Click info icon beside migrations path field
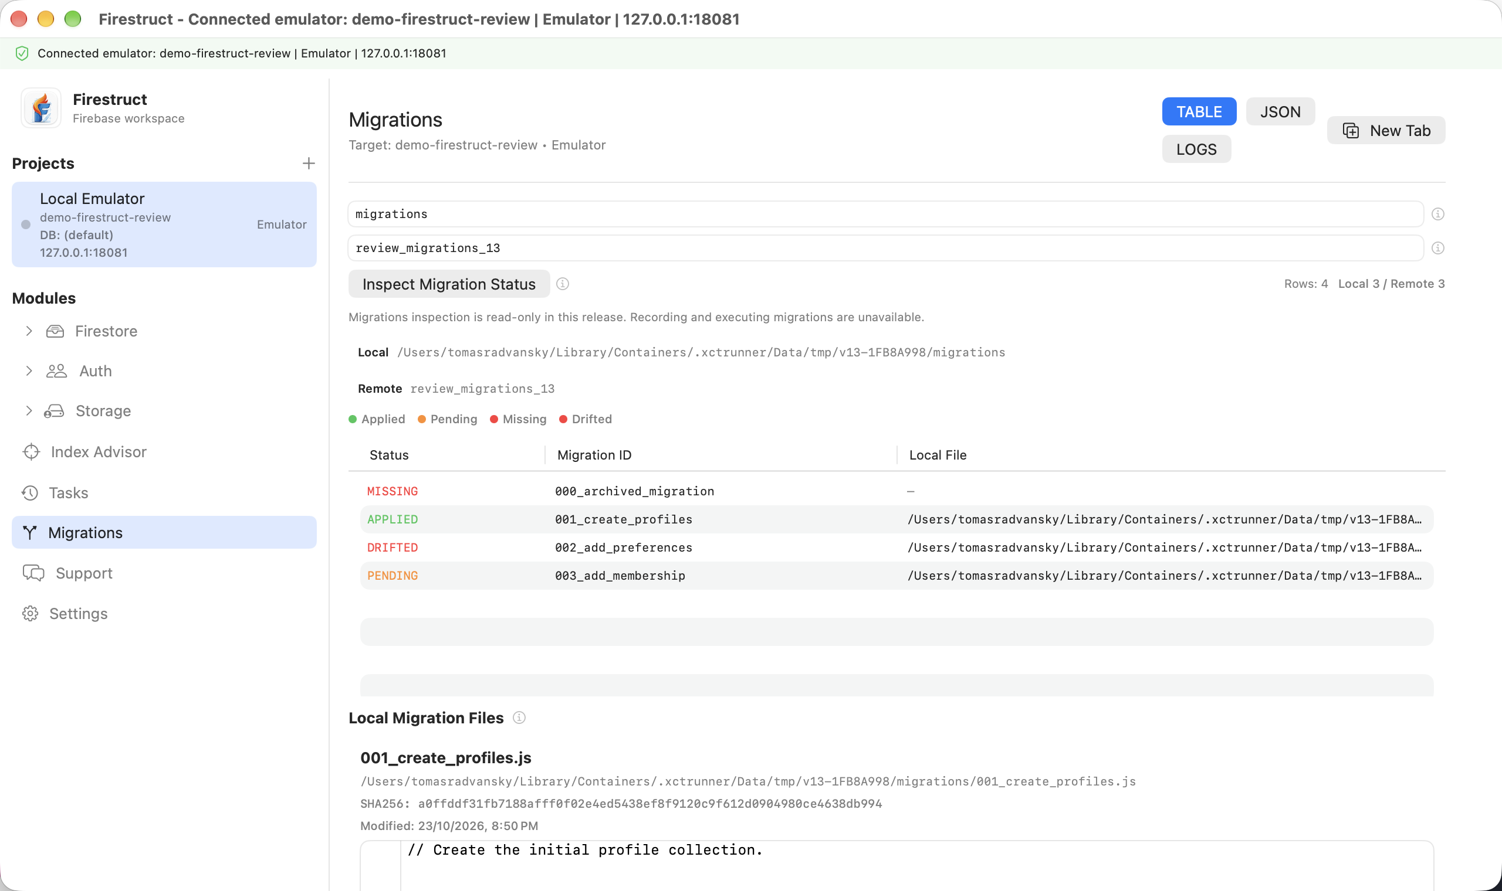Viewport: 1502px width, 891px height. (x=1437, y=214)
